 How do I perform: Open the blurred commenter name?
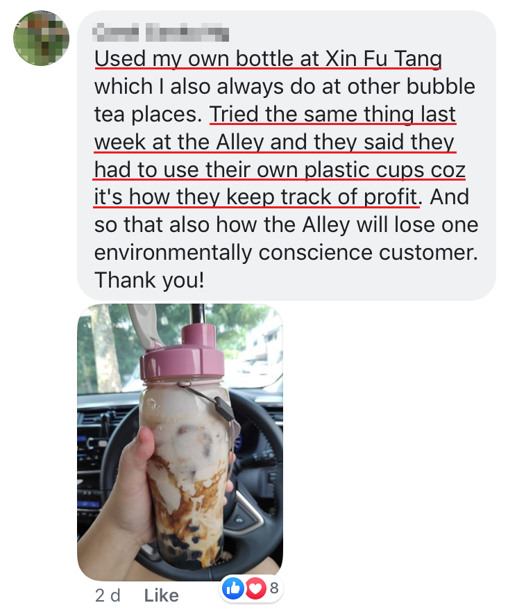pyautogui.click(x=162, y=32)
